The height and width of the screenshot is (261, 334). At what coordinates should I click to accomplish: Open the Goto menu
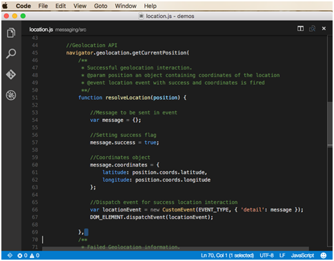(101, 6)
